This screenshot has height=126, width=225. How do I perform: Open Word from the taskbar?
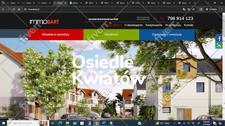point(104,123)
